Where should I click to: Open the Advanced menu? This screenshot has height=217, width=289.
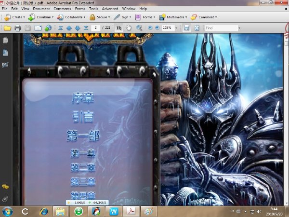point(110,9)
